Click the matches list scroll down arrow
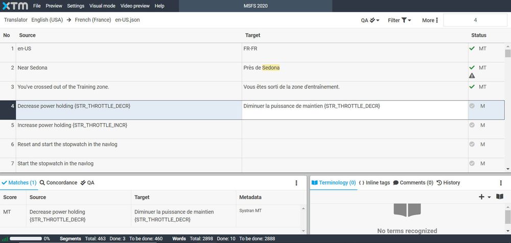The image size is (511, 243). [x=304, y=231]
